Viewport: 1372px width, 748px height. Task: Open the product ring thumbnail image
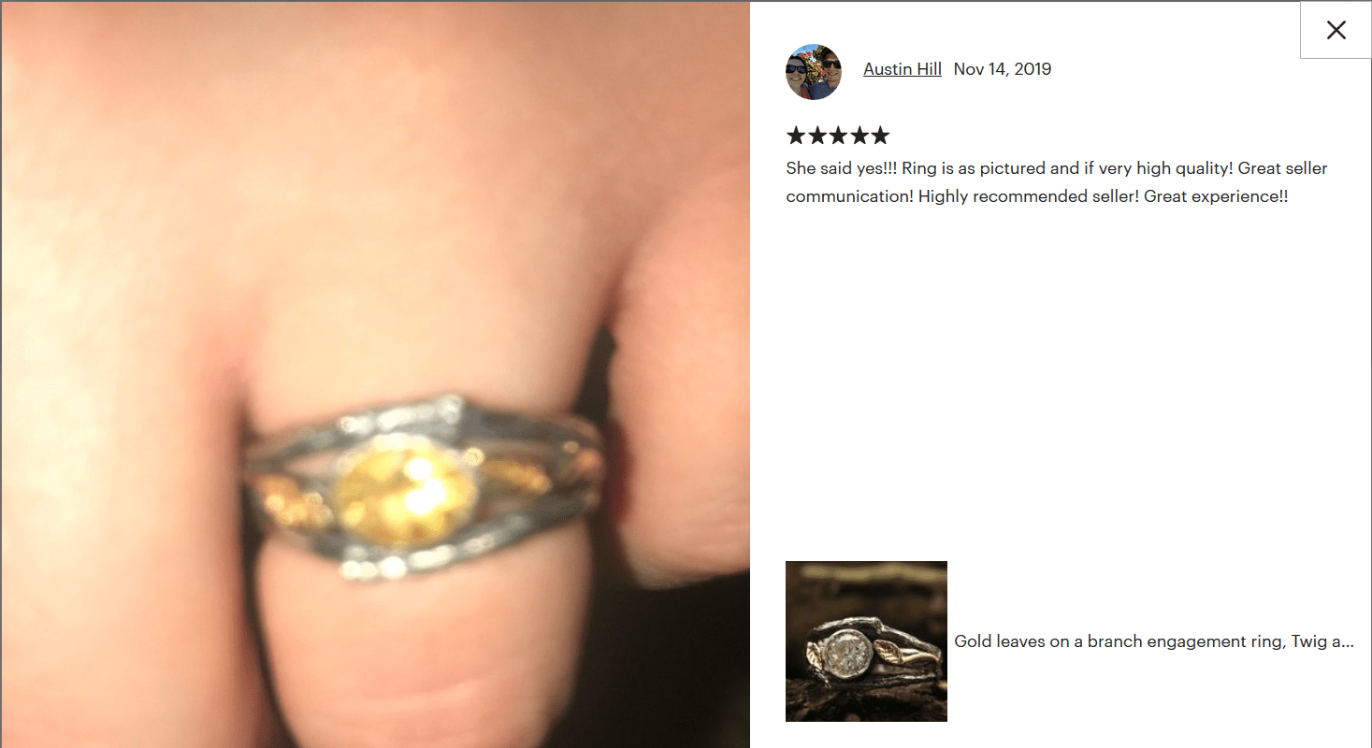tap(866, 641)
